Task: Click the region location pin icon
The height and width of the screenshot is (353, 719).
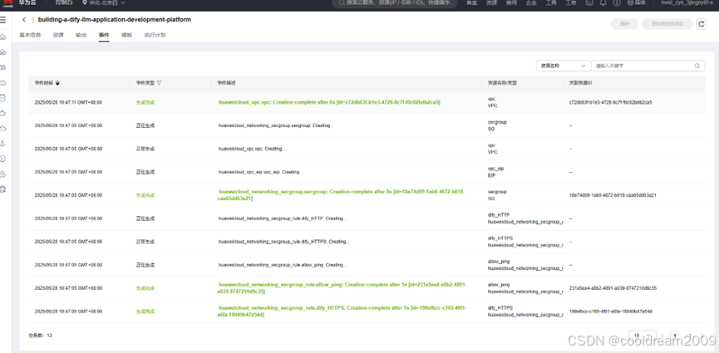Action: 85,2
